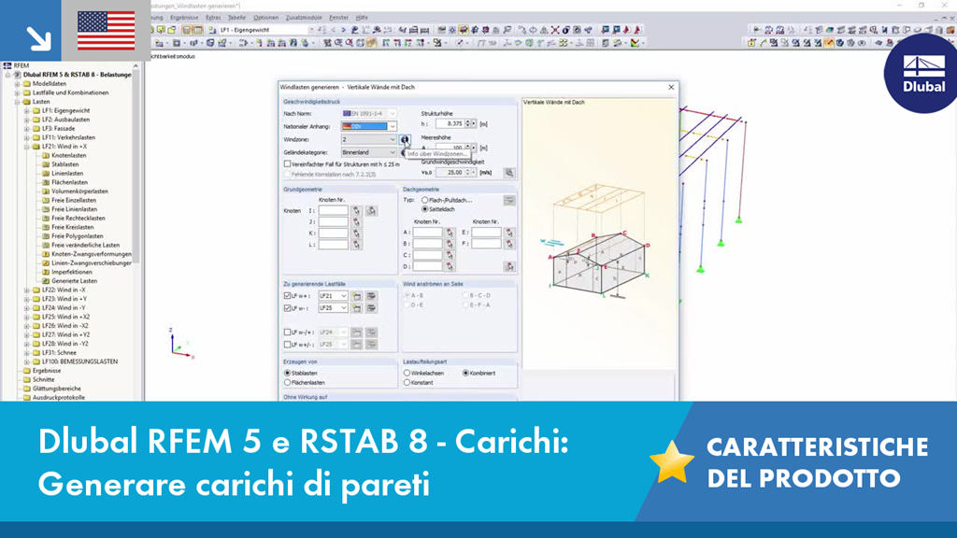Click the Knoten I number field
The height and width of the screenshot is (538, 957).
(334, 211)
